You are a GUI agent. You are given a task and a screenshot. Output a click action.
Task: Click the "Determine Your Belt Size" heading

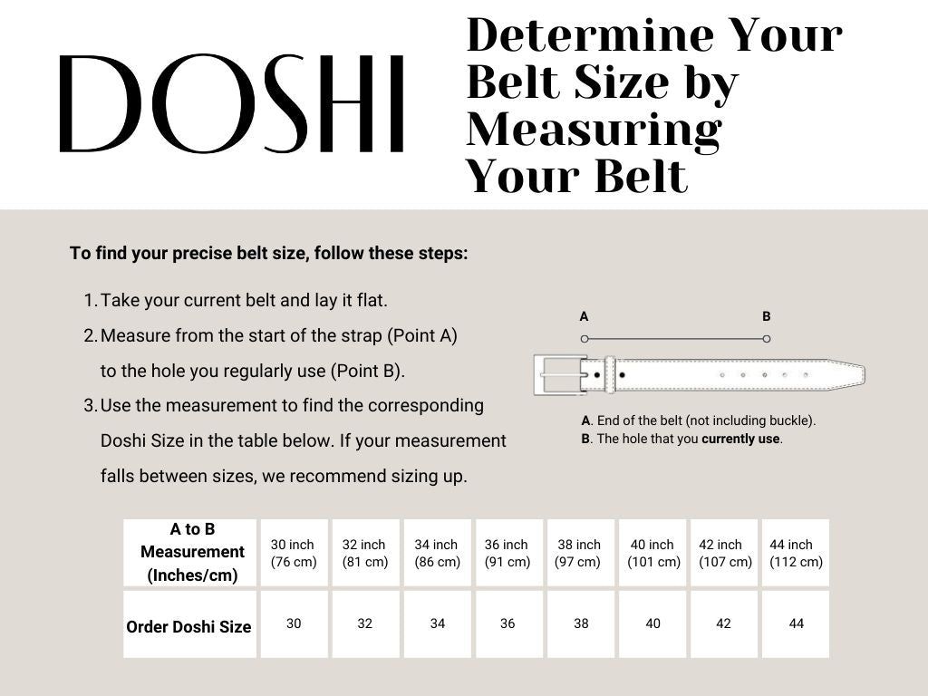coord(652,105)
